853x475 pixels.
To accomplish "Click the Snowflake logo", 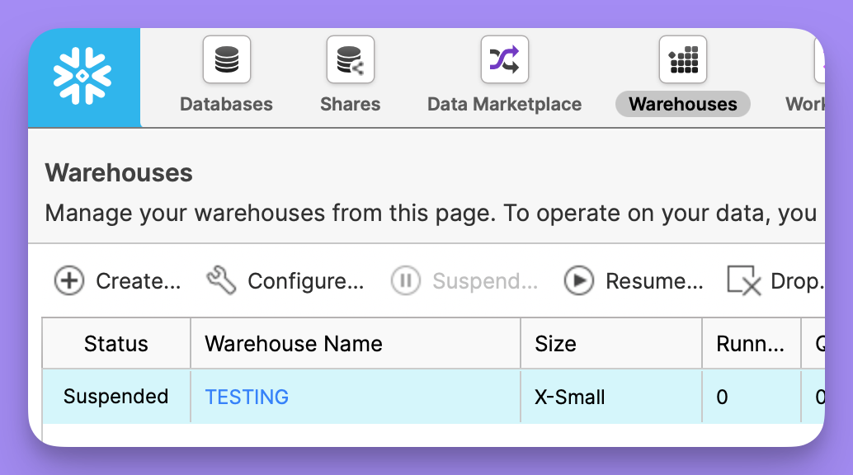I will click(x=82, y=76).
